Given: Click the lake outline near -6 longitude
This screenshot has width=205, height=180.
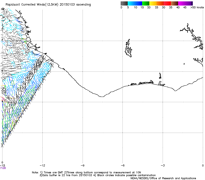Looking at the screenshot, I should click(x=128, y=48).
